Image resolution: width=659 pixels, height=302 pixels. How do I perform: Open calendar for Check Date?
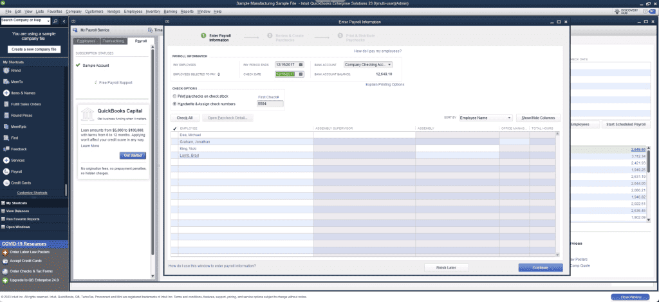(301, 75)
